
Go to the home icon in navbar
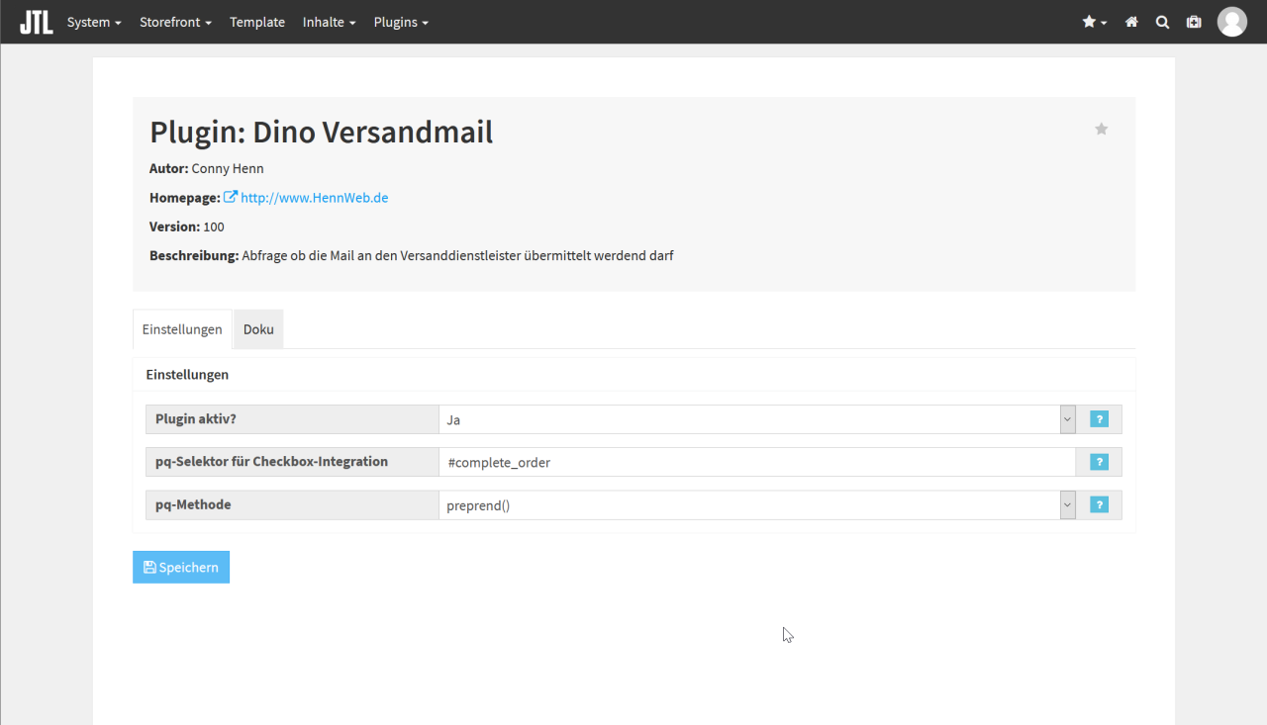point(1131,22)
